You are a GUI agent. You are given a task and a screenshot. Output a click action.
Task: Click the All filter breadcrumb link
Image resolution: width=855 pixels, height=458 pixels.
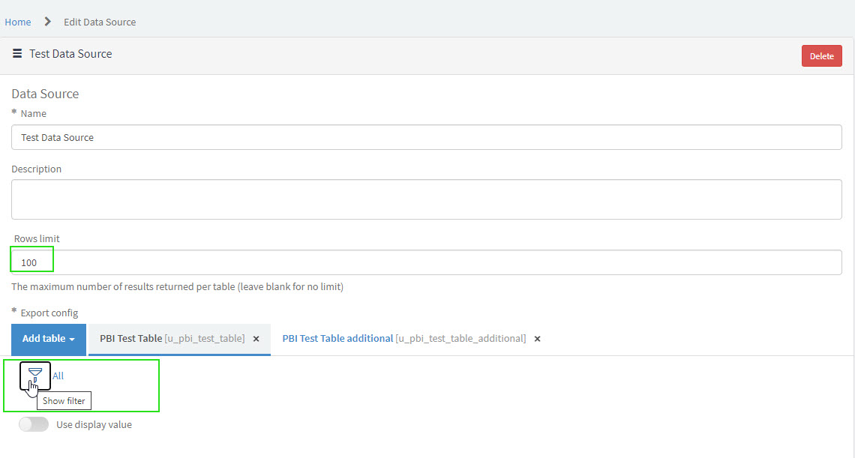coord(58,376)
